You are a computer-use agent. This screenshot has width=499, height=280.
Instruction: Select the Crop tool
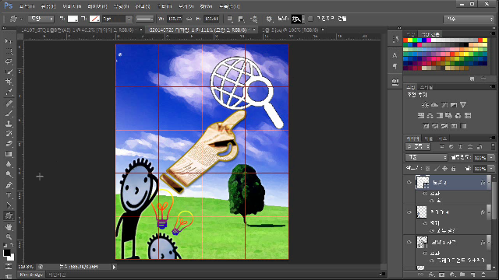(x=9, y=82)
